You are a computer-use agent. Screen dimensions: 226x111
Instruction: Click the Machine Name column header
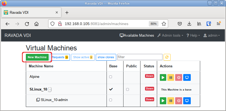pos(41,66)
